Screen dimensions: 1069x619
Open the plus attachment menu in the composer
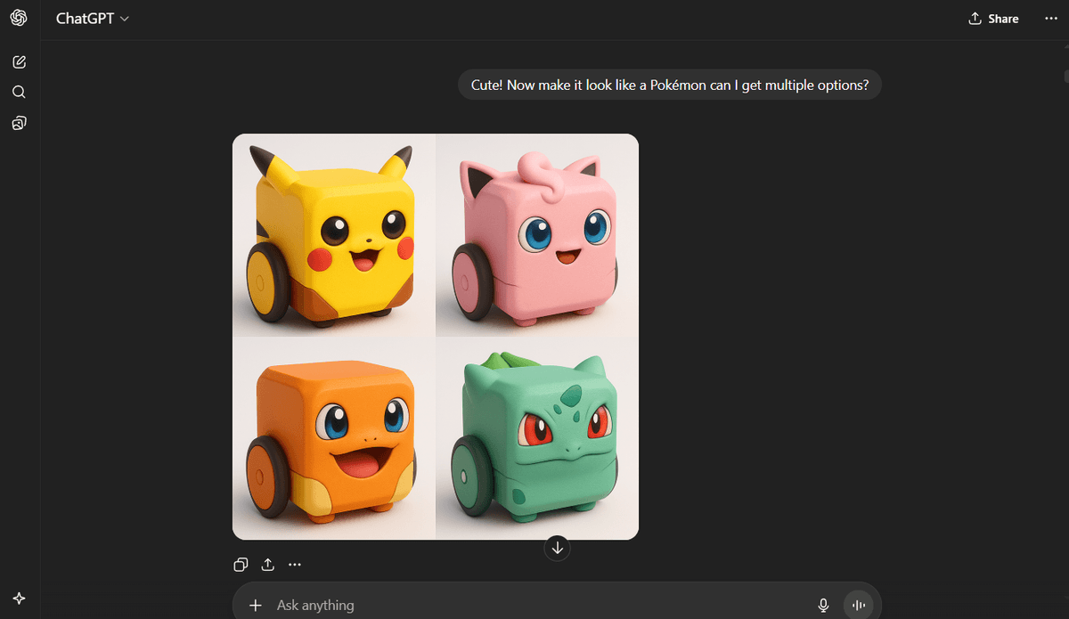[x=256, y=605]
